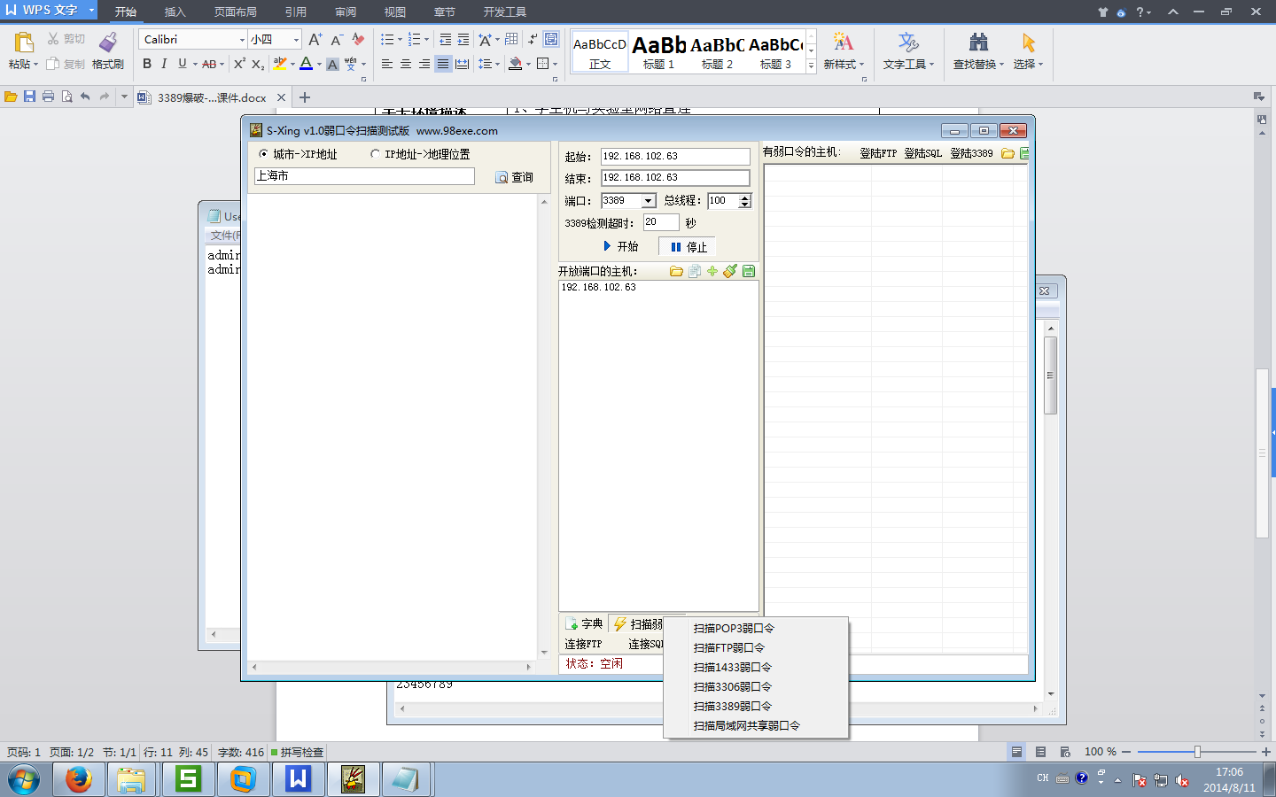Open the 插入 ribbon tab
The image size is (1276, 797).
point(175,12)
